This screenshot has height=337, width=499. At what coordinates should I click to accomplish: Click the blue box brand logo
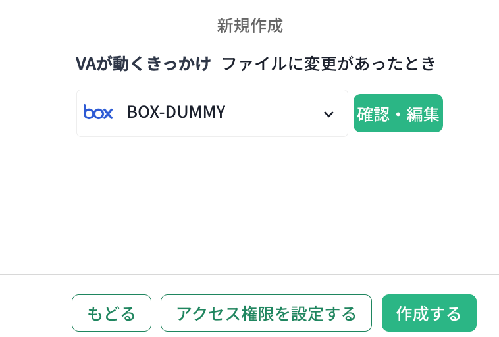tap(98, 113)
